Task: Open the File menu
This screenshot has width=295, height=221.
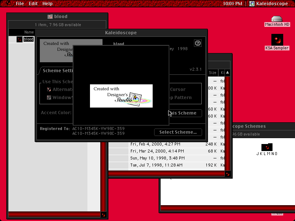Action: pos(20,3)
